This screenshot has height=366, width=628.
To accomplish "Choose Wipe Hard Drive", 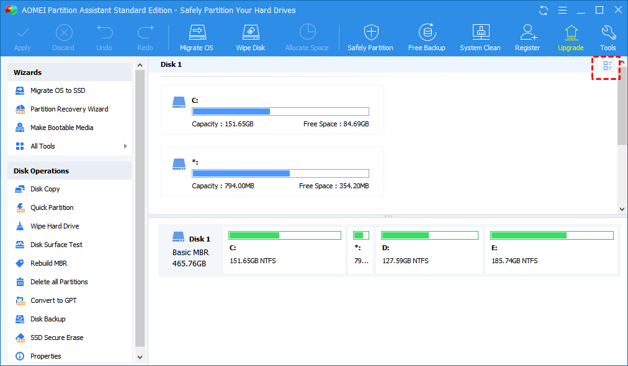I will [55, 226].
